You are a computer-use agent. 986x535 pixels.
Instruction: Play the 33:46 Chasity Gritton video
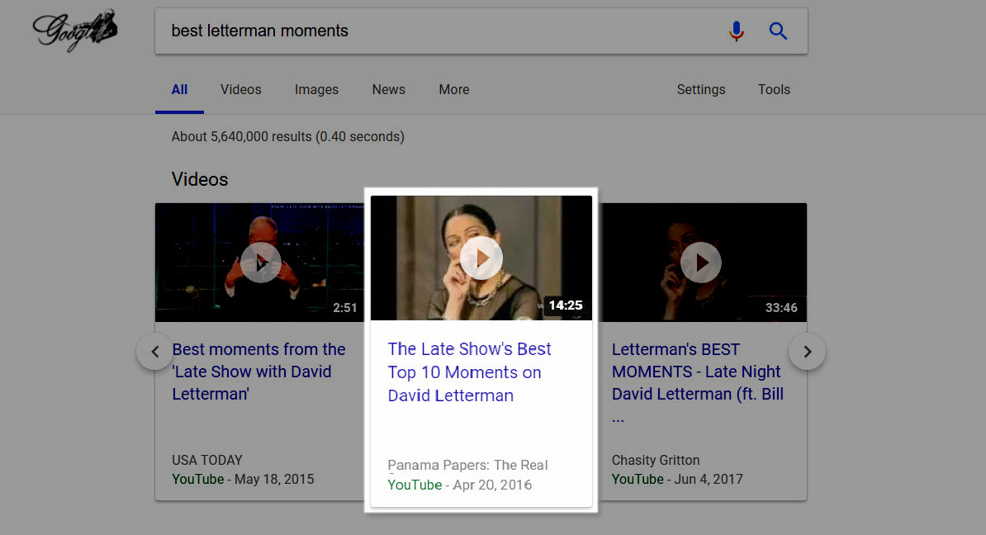coord(702,263)
